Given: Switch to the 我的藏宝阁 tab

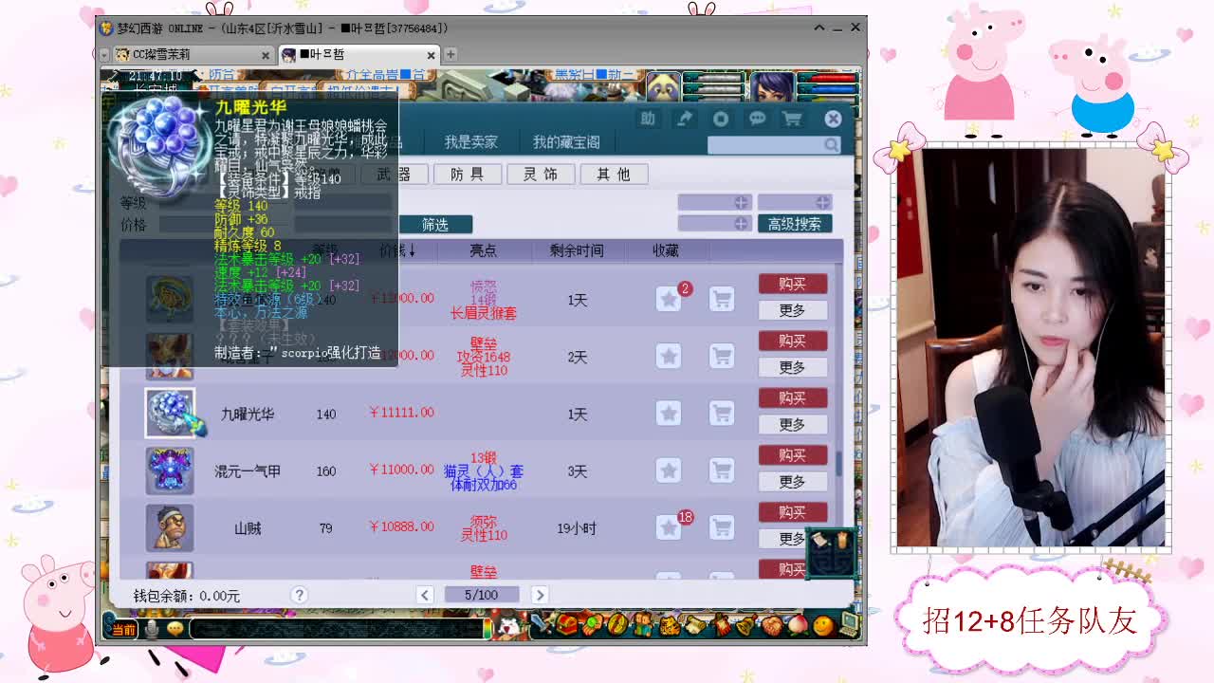Looking at the screenshot, I should click(566, 141).
